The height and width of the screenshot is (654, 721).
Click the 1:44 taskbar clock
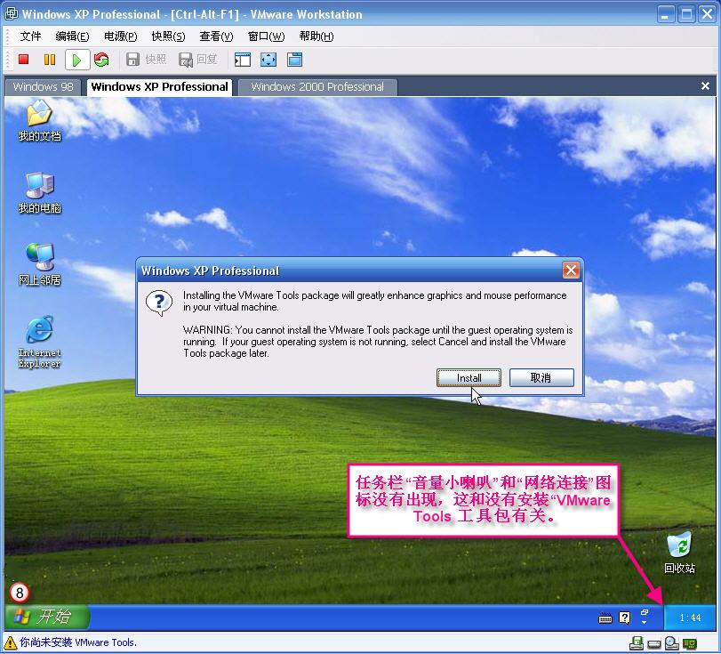tap(690, 618)
